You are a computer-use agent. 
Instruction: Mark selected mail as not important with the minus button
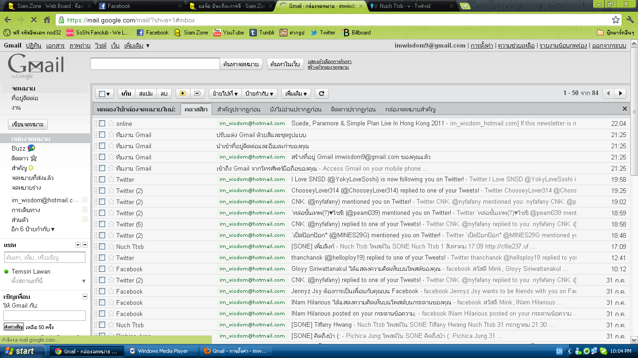click(197, 93)
